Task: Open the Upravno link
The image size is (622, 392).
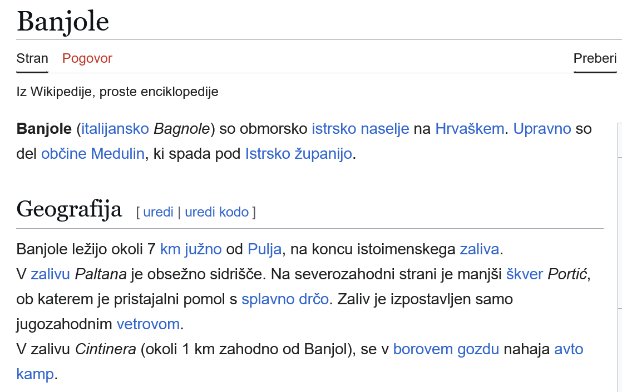Action: coord(542,129)
